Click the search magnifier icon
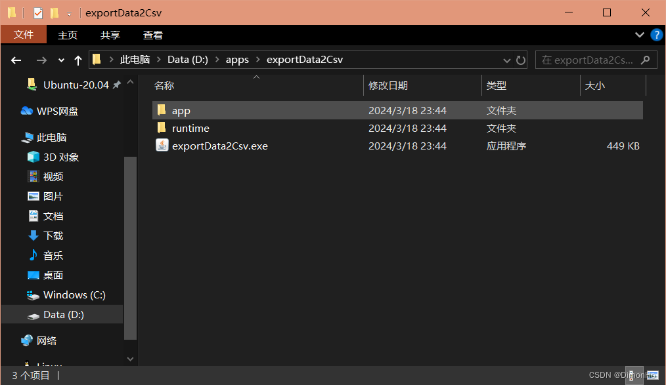This screenshot has height=385, width=666. (645, 60)
